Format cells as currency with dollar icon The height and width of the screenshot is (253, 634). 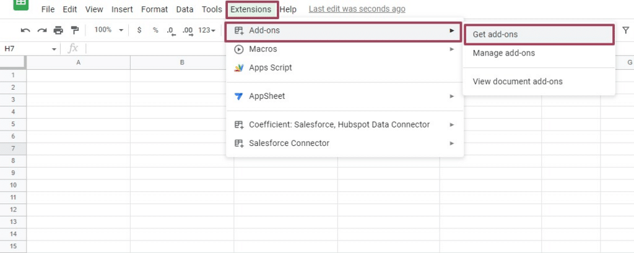pos(139,30)
